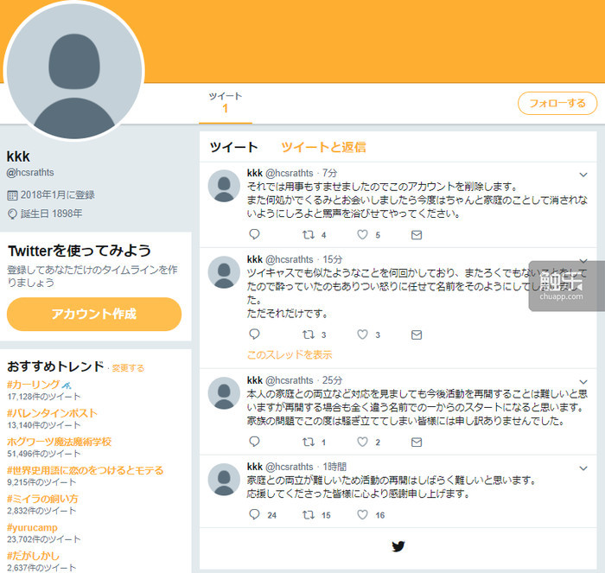Image resolution: width=605 pixels, height=573 pixels.
Task: Open the #バレンタインポスト trend
Action: pyautogui.click(x=52, y=413)
